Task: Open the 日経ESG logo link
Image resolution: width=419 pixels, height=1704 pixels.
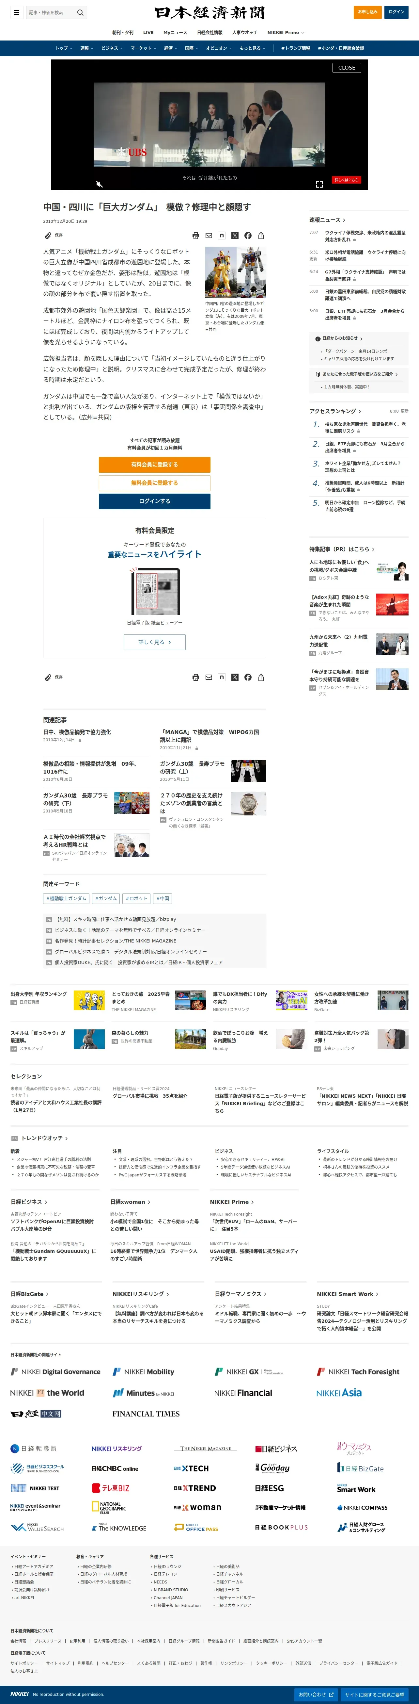Action: pyautogui.click(x=270, y=1488)
